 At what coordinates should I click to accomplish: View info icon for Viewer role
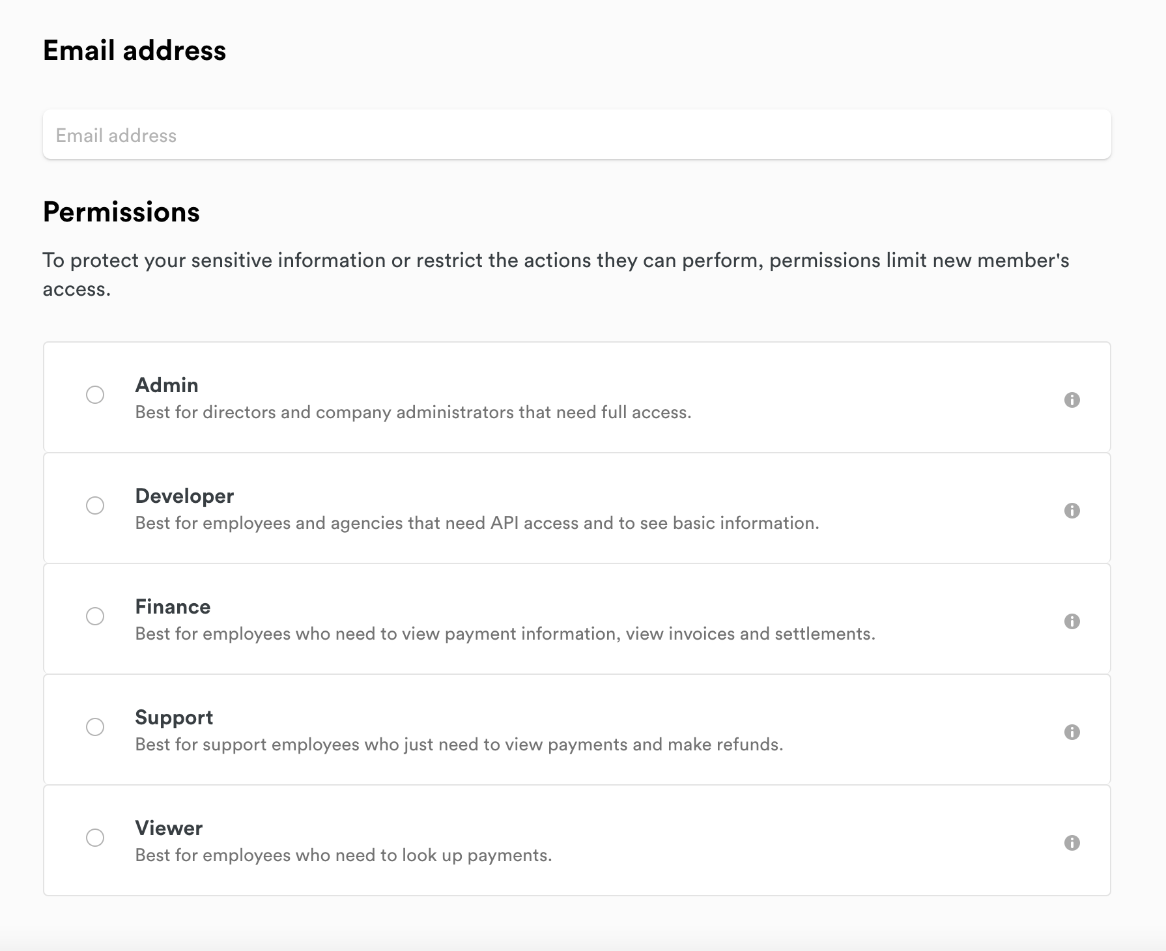tap(1072, 842)
